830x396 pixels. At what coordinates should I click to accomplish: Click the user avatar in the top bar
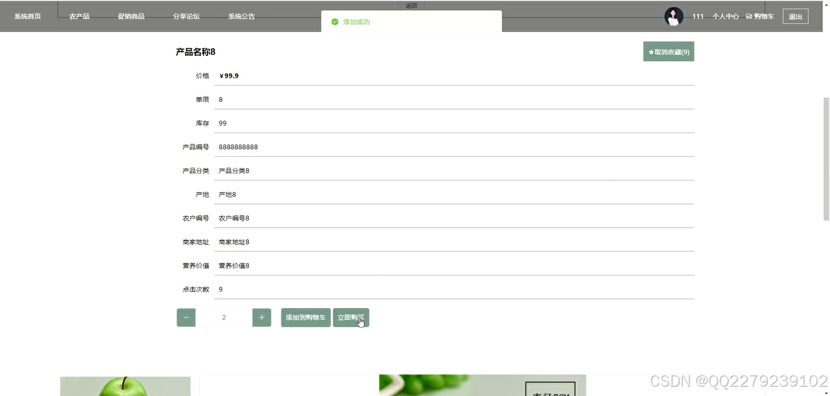pyautogui.click(x=673, y=16)
